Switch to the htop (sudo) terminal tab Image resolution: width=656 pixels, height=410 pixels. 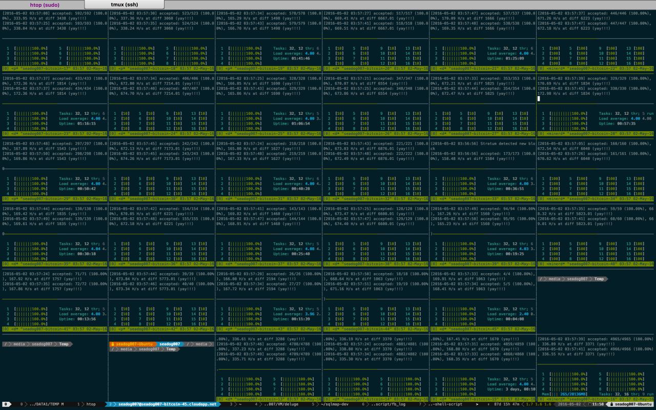click(x=44, y=5)
